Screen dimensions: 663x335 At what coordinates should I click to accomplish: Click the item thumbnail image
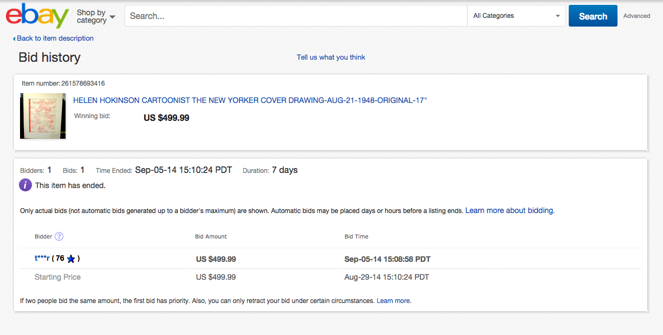coord(43,116)
